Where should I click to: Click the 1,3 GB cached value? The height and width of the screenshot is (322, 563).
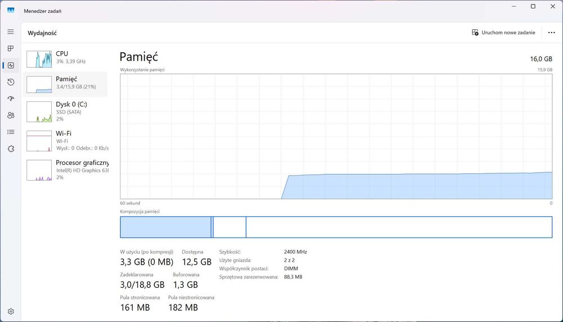186,285
